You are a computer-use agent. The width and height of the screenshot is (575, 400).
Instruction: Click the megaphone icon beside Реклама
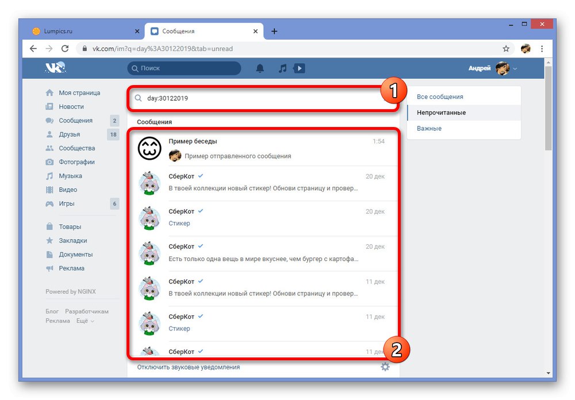[49, 268]
